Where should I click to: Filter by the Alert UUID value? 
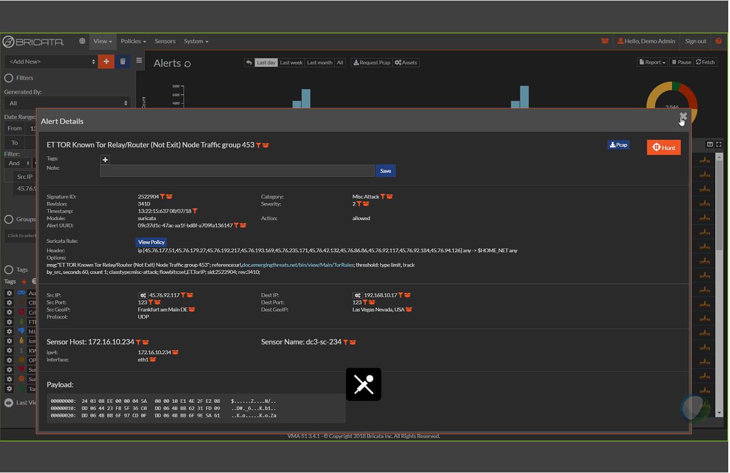pos(236,225)
